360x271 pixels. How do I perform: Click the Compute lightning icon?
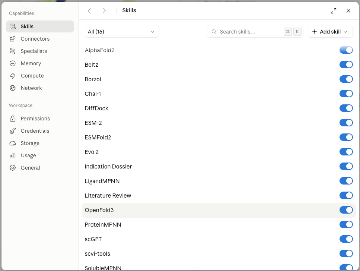[x=13, y=76]
